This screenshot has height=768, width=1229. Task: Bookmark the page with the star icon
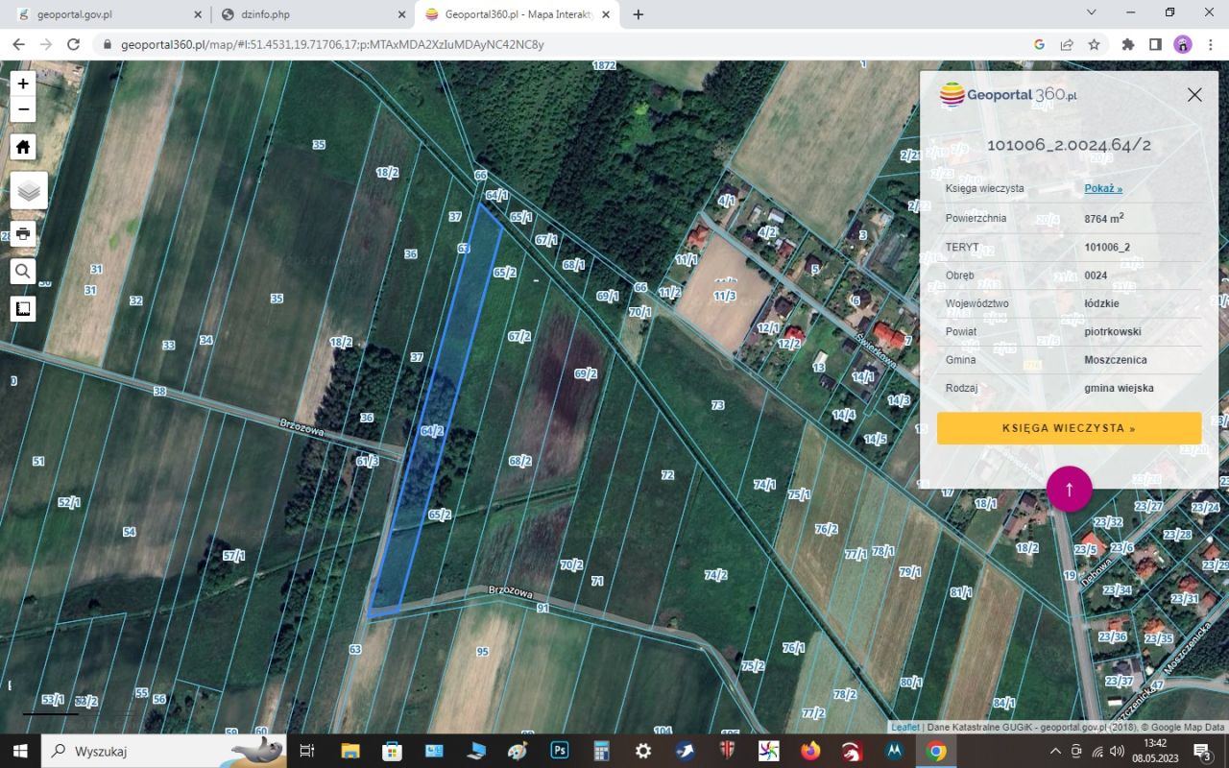[1094, 44]
